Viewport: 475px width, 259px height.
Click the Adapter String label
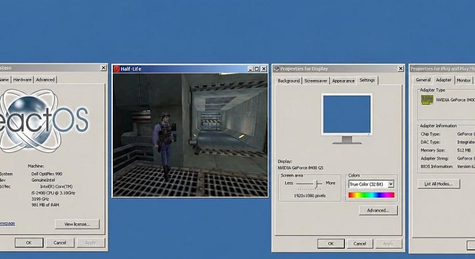[434, 158]
